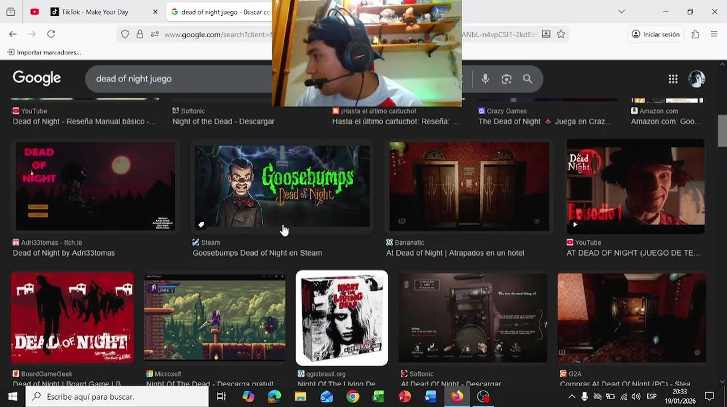This screenshot has height=407, width=727.
Task: Open Outlook from the taskbar
Action: coord(327,397)
